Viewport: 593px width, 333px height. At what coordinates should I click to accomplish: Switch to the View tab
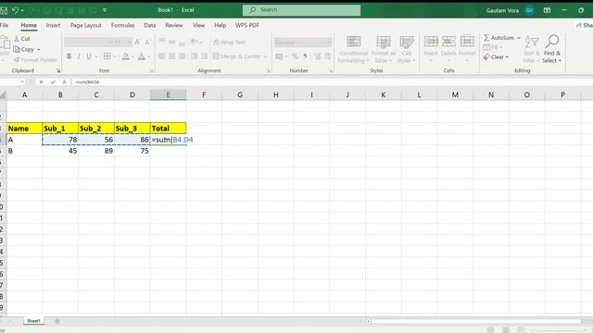198,25
